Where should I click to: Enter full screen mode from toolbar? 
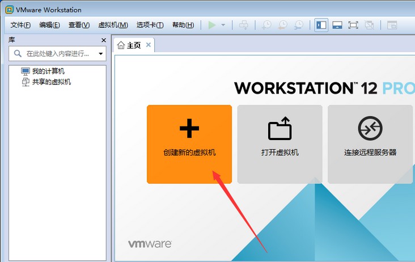[x=353, y=25]
